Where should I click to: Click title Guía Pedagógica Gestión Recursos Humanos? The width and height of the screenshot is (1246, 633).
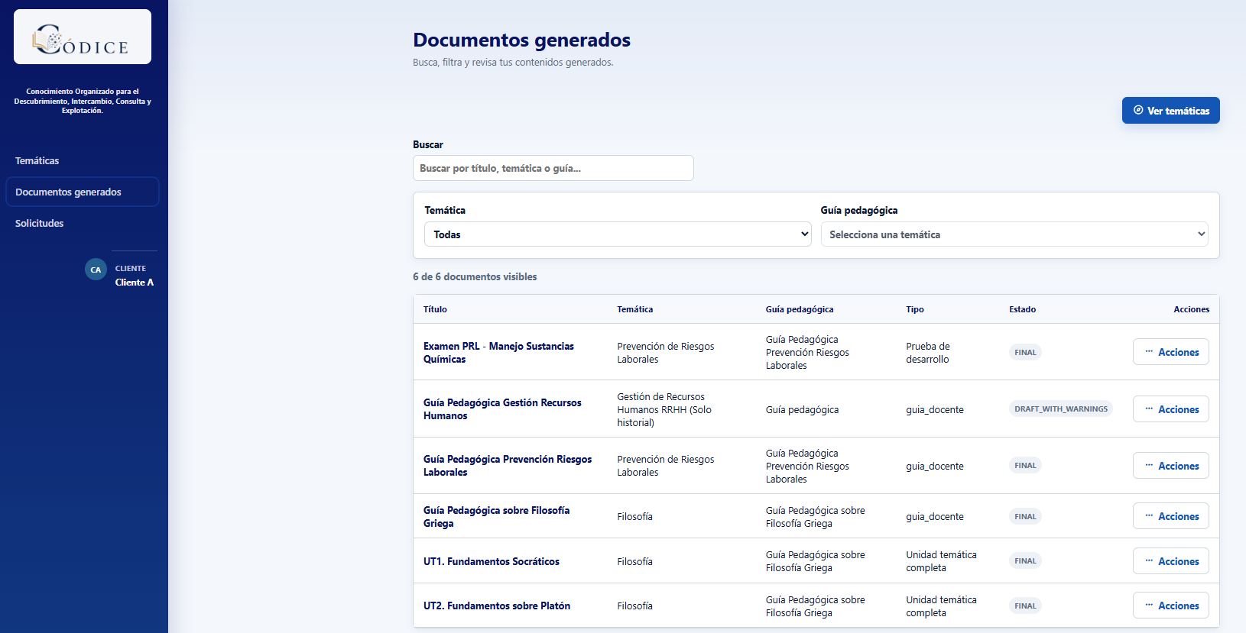(502, 409)
